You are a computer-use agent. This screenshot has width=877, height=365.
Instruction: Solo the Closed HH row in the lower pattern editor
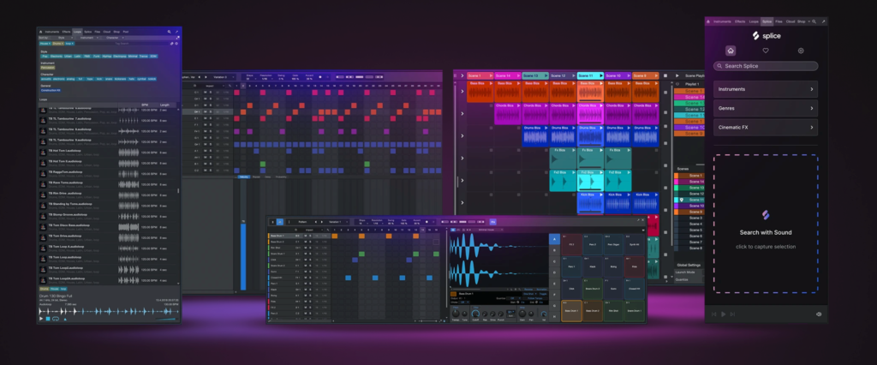coord(310,278)
